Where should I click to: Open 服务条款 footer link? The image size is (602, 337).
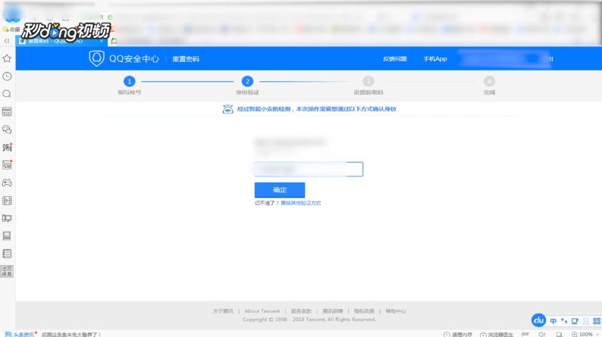301,311
